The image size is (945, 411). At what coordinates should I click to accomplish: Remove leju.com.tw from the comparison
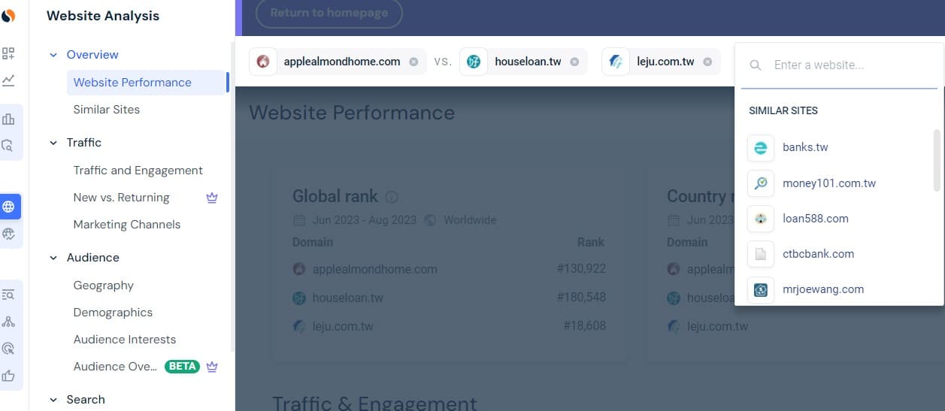707,62
